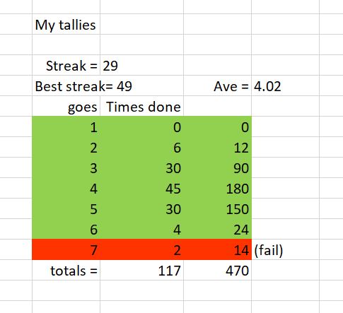Click the total times cell 117
The height and width of the screenshot is (313, 343).
141,270
